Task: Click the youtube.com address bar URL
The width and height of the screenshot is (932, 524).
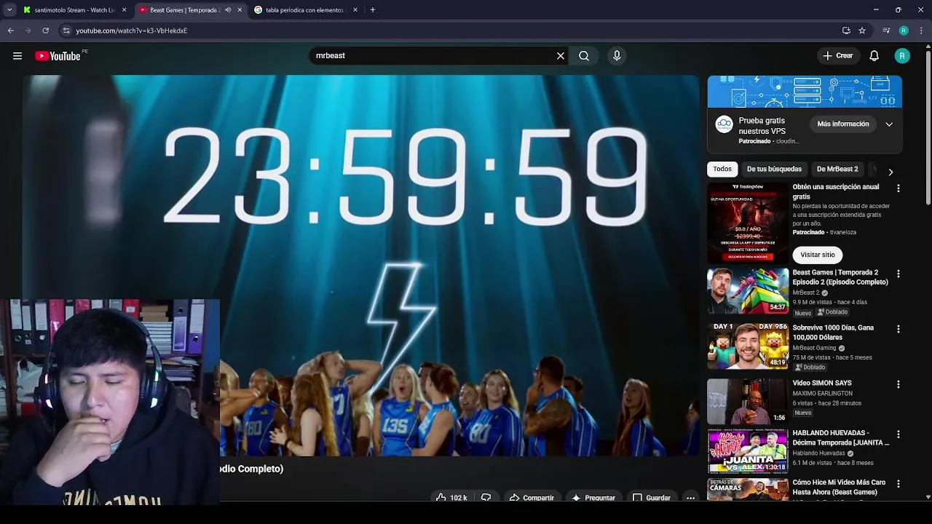Action: click(132, 31)
